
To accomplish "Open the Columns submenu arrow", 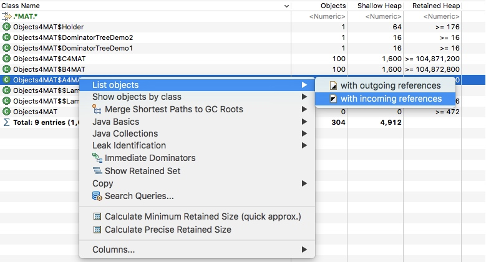I will 304,250.
